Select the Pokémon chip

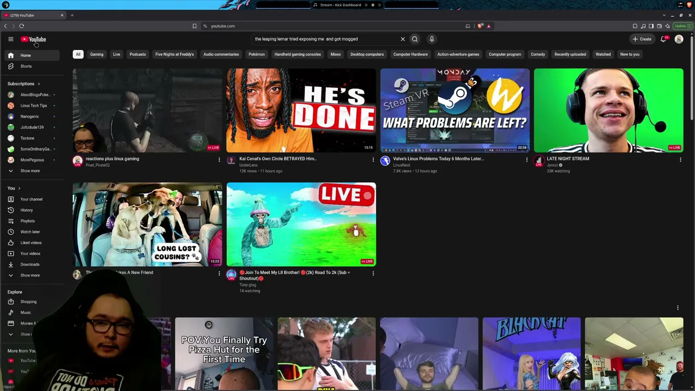tap(256, 54)
